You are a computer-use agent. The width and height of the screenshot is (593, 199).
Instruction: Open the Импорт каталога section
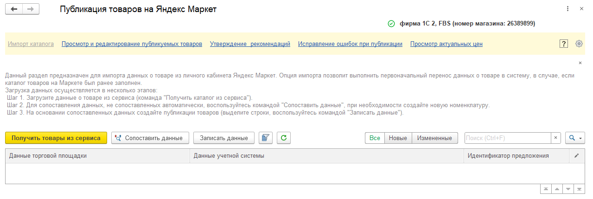31,44
